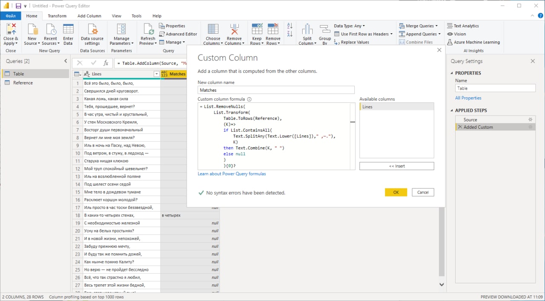Image resolution: width=545 pixels, height=301 pixels.
Task: Switch to the Tools tab
Action: pyautogui.click(x=136, y=16)
